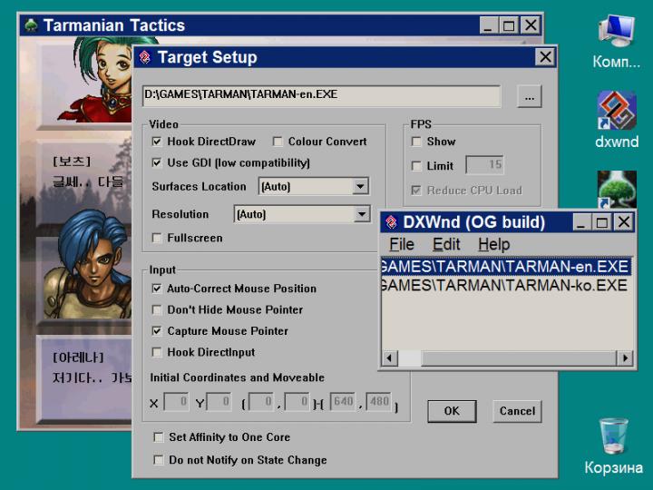This screenshot has height=490, width=653.
Task: Click the Target Setup title bar icon
Action: coord(145,58)
